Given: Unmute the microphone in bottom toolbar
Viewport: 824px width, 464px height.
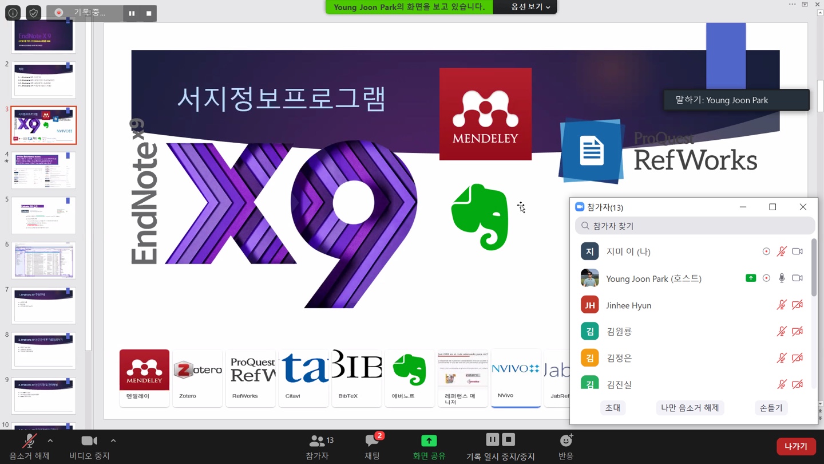Looking at the screenshot, I should pos(29,441).
